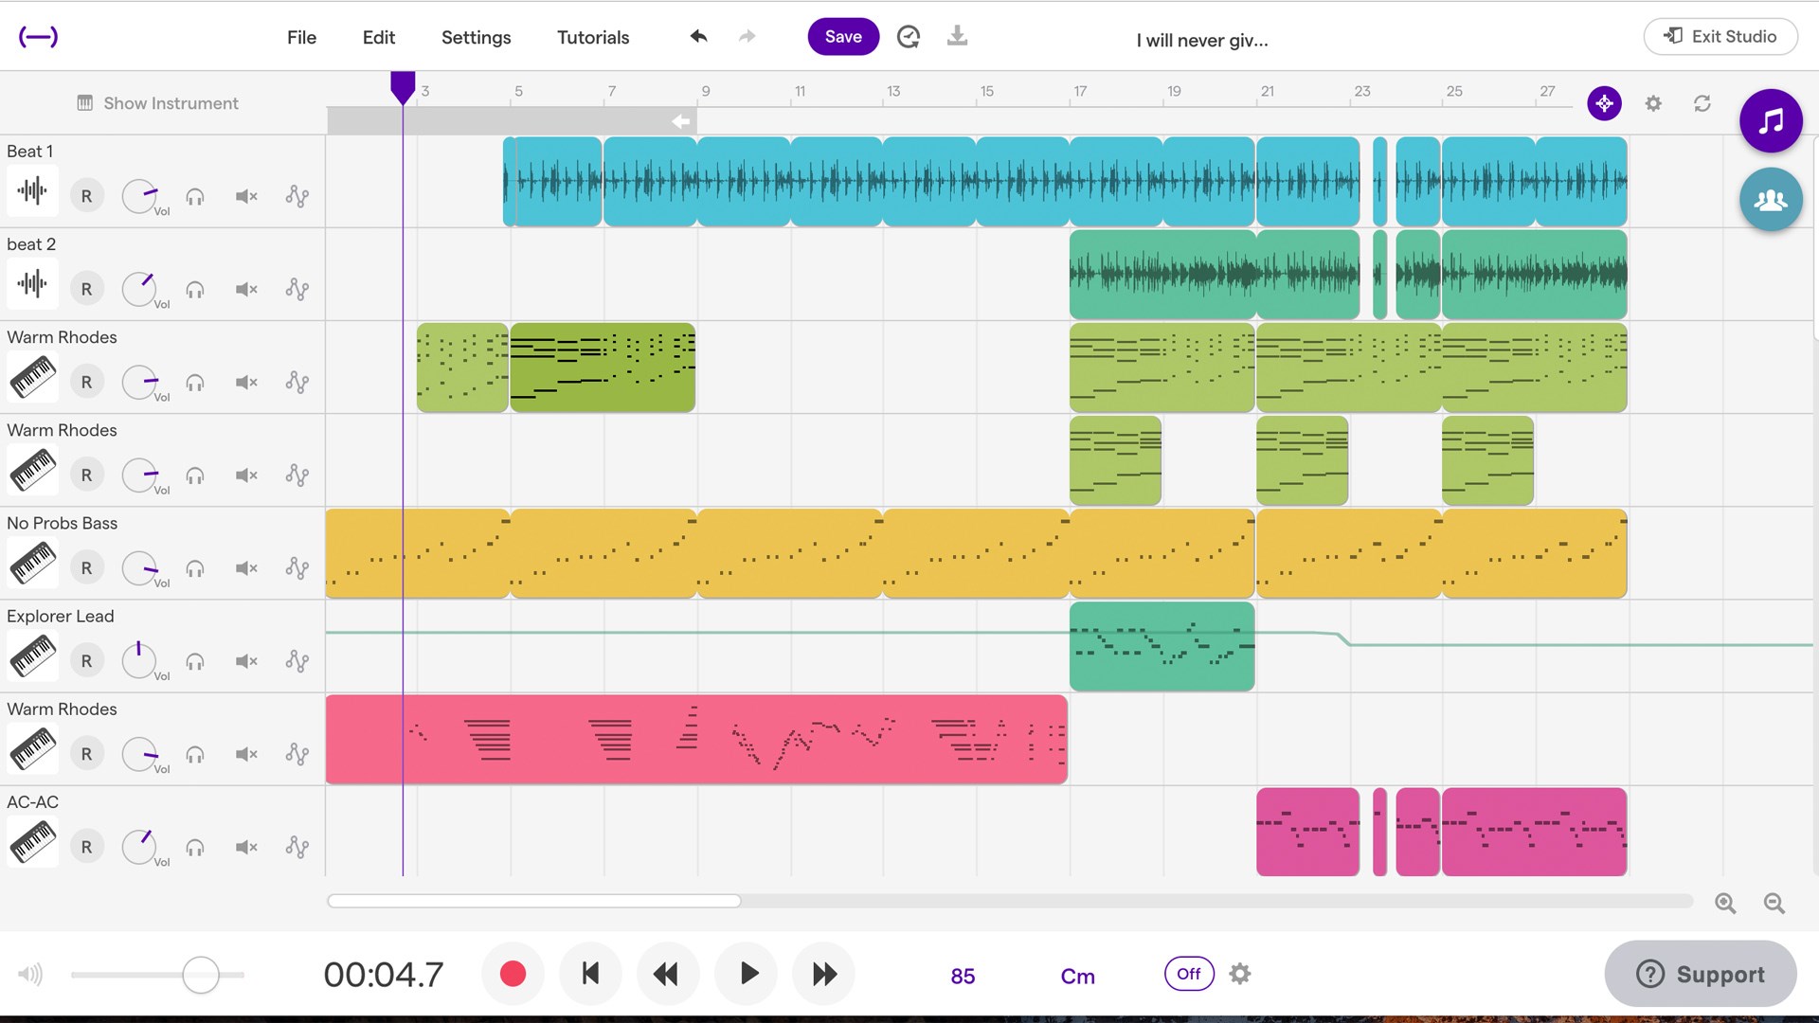Open the 85 tempo selector
The image size is (1819, 1023).
point(963,976)
